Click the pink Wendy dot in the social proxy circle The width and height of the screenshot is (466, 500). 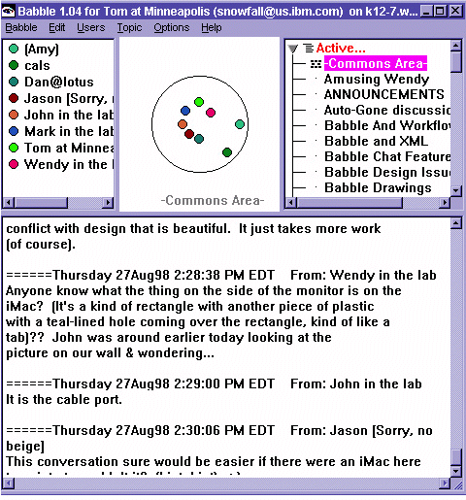[x=211, y=113]
